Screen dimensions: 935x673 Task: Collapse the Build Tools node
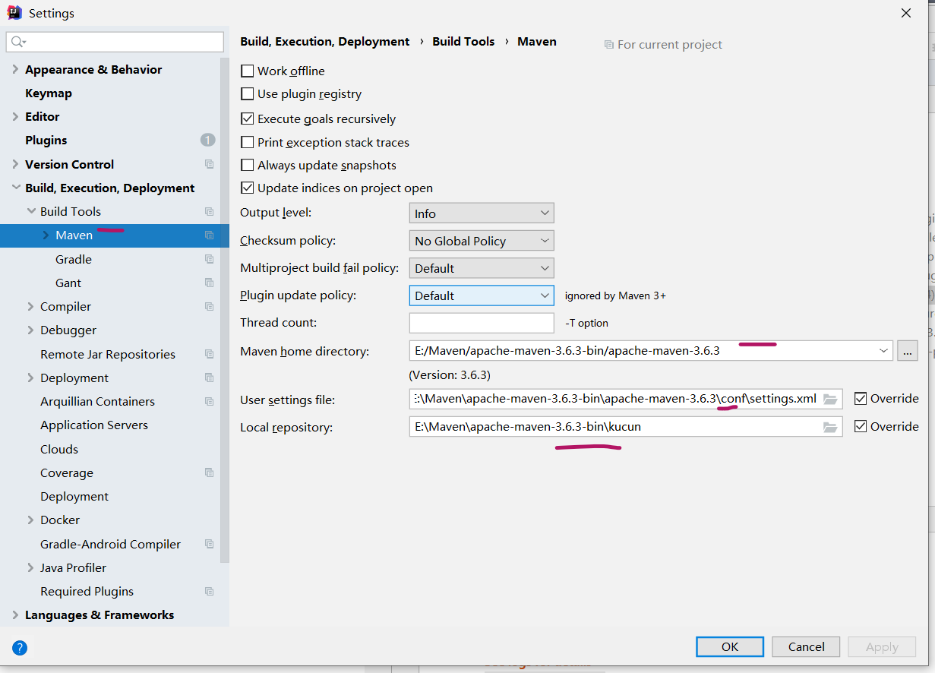(x=31, y=211)
